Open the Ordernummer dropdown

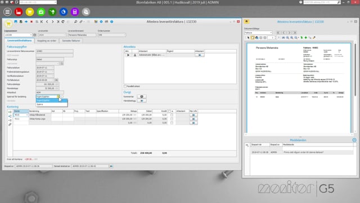coord(124,35)
